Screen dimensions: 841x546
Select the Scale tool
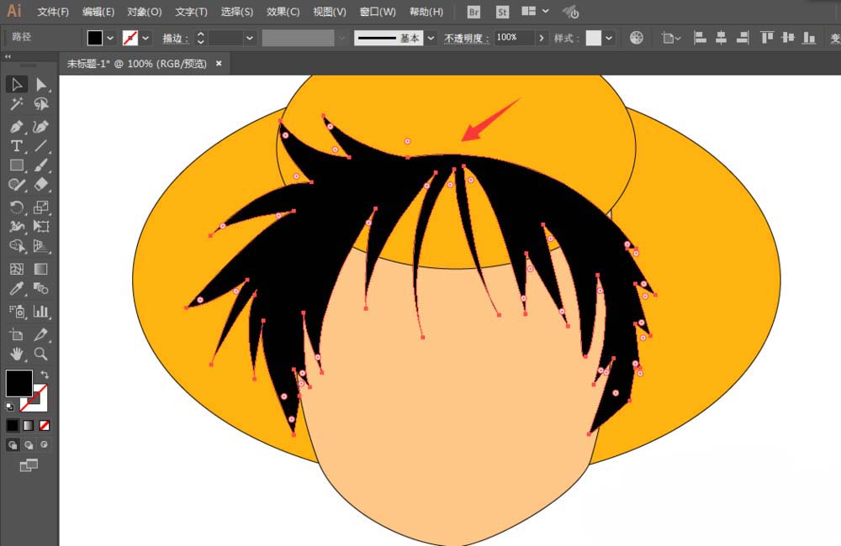(x=40, y=207)
